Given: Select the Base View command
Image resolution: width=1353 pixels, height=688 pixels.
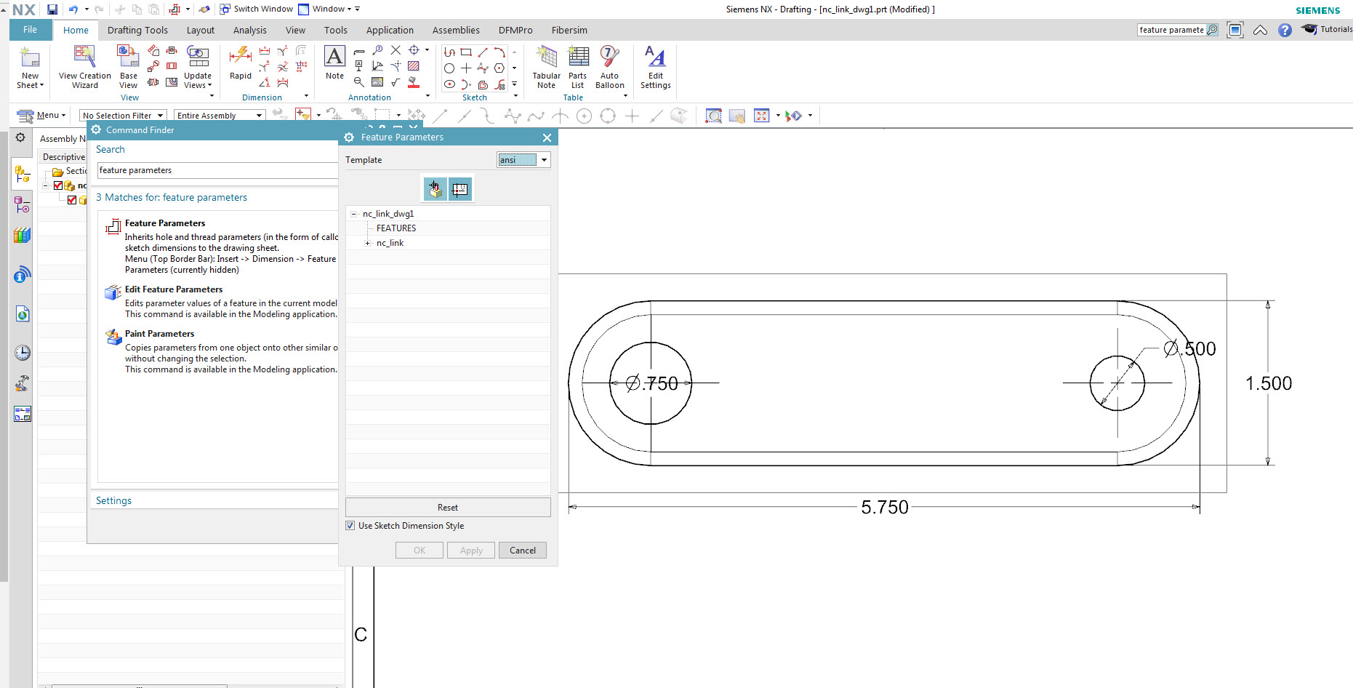Looking at the screenshot, I should click(128, 65).
